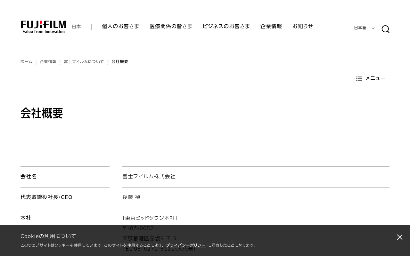The image size is (410, 256).
Task: Open 個人のお客さま menu
Action: pos(120,26)
